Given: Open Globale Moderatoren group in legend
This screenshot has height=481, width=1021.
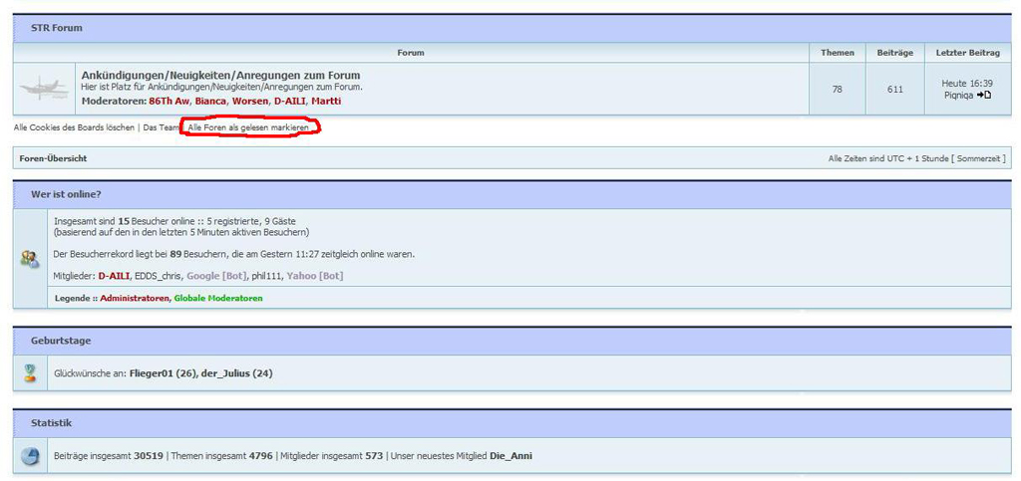Looking at the screenshot, I should (218, 299).
